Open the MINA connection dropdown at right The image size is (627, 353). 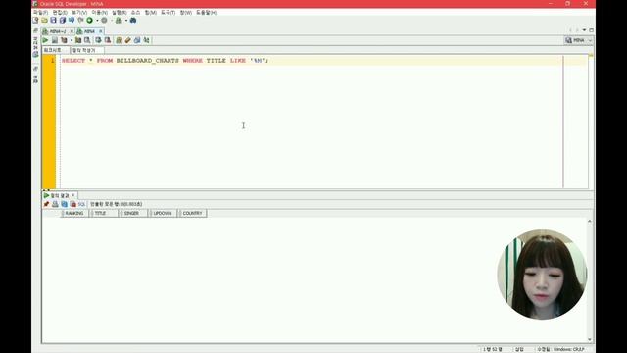[x=579, y=40]
